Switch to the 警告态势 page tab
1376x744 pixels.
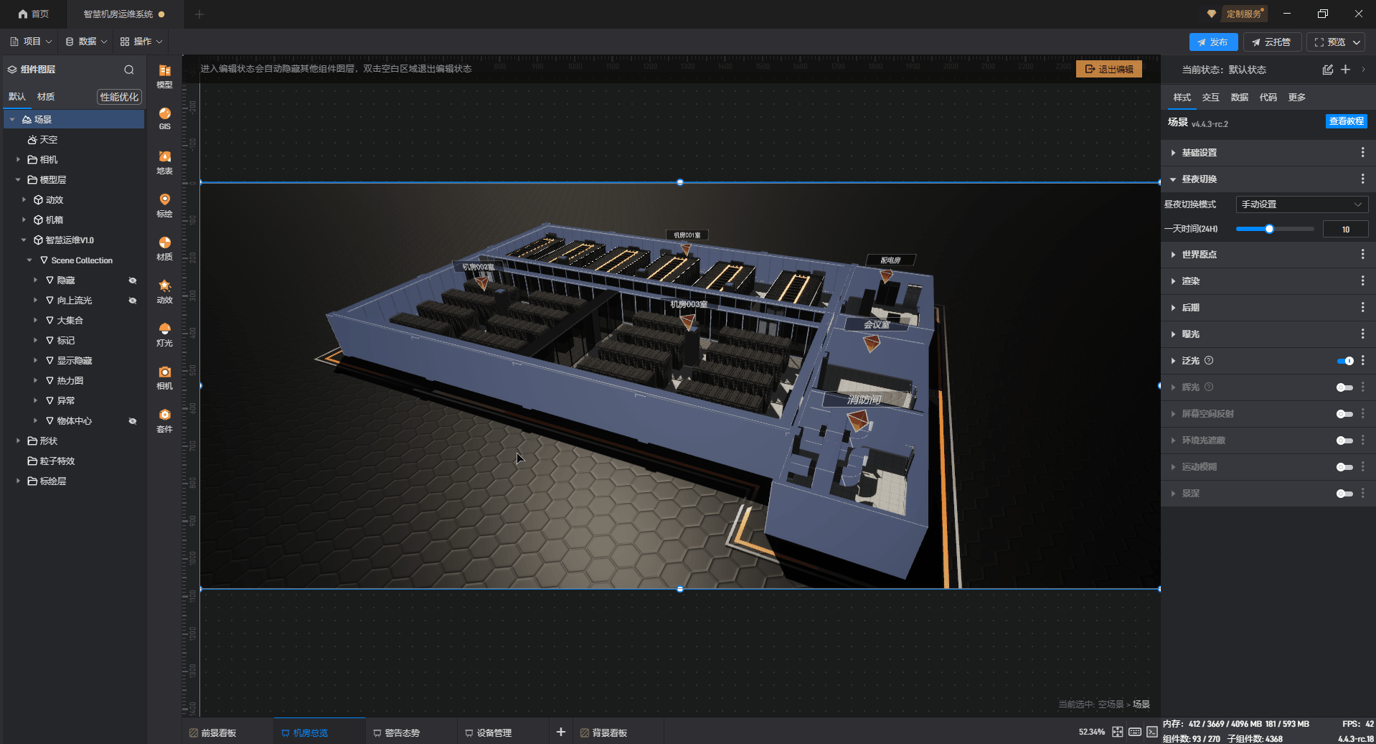point(402,733)
